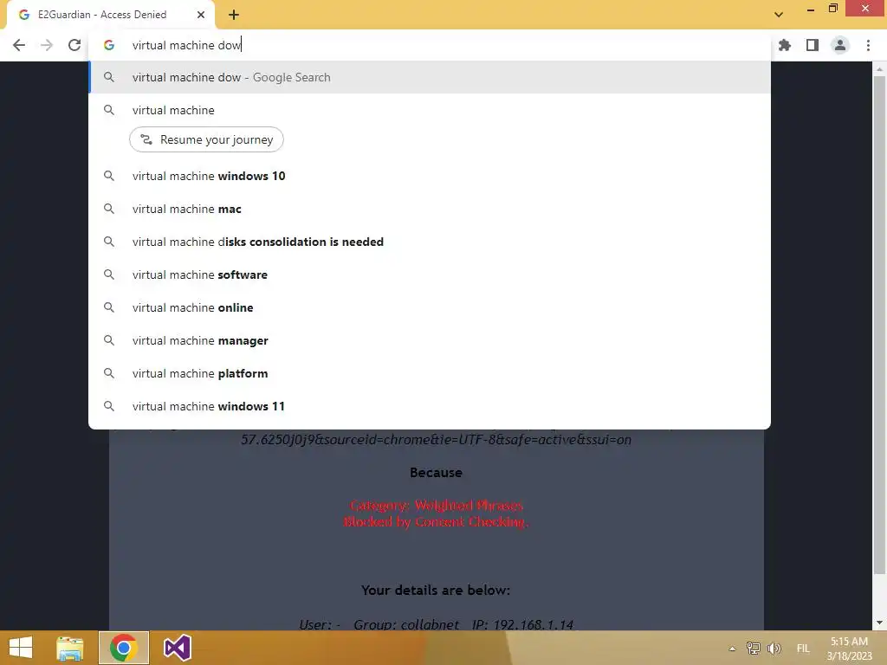This screenshot has height=665, width=887.
Task: Open the Chrome profile avatar
Action: pyautogui.click(x=840, y=45)
